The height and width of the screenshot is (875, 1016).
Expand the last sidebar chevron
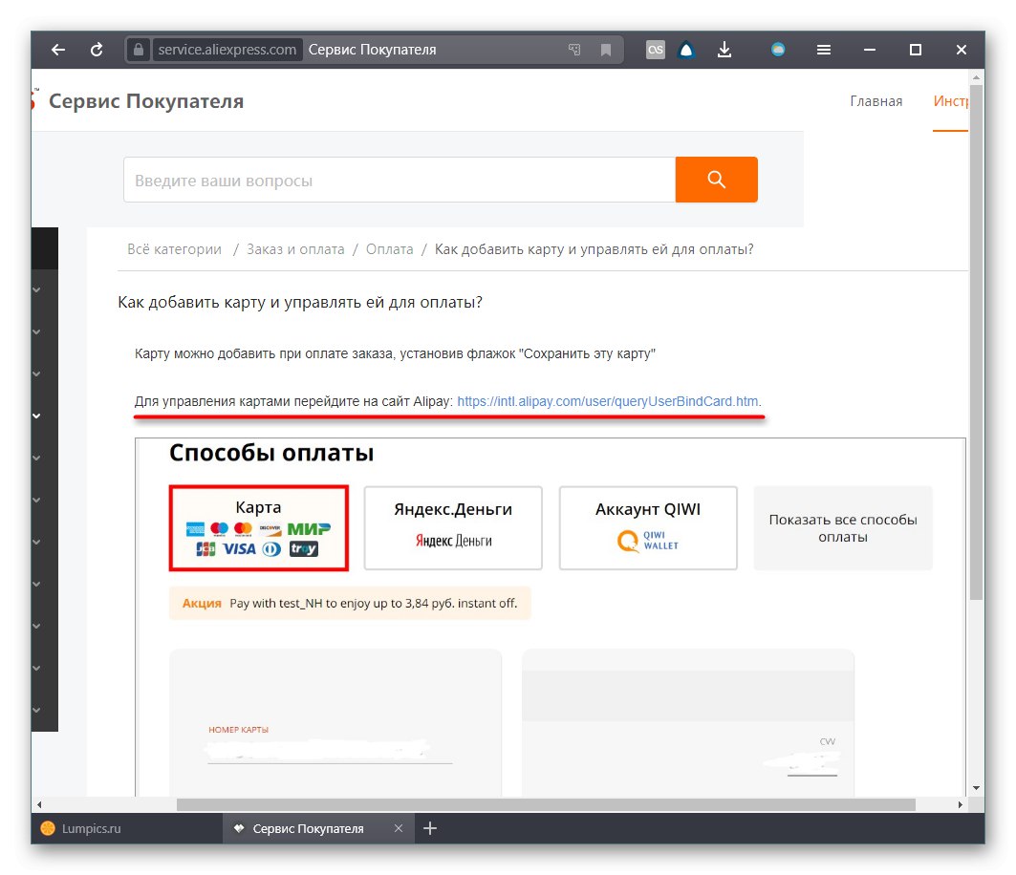36,711
